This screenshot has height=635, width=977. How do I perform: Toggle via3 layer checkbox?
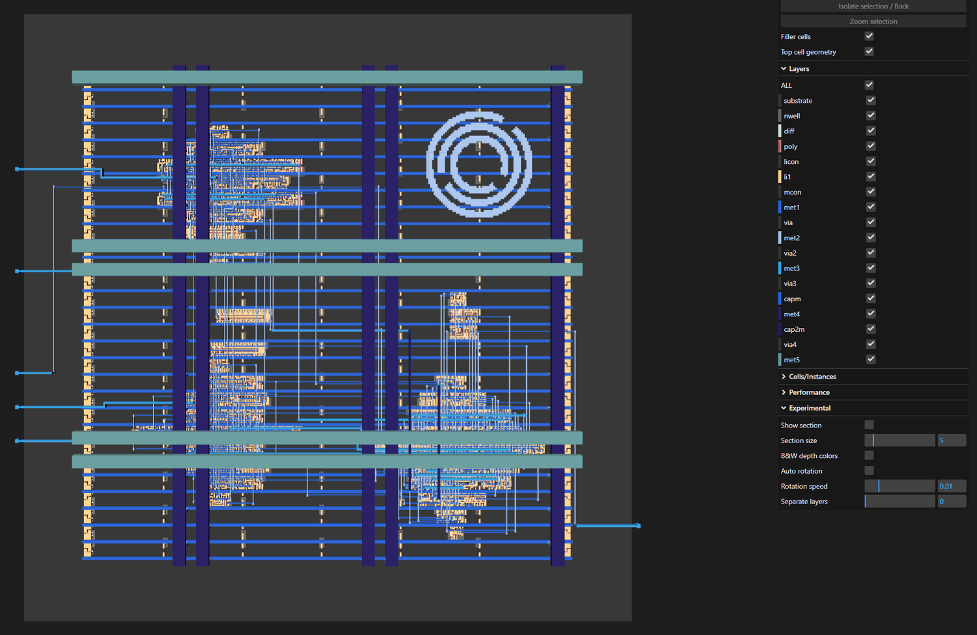(x=871, y=283)
